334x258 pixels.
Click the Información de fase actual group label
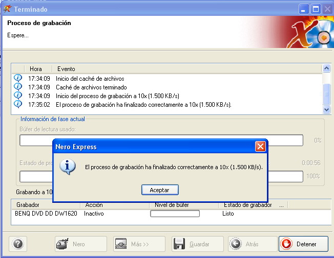[x=53, y=119]
